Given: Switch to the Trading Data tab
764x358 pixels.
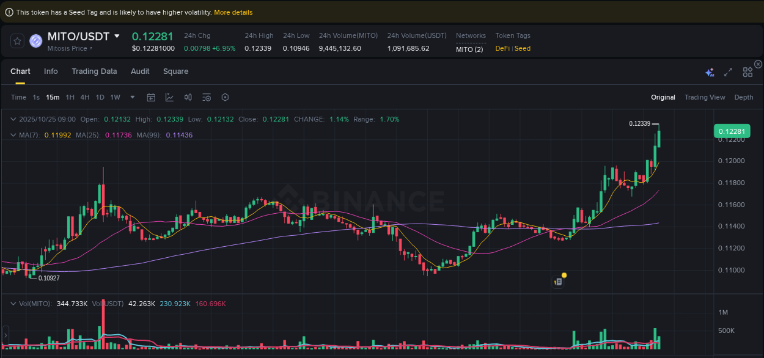Looking at the screenshot, I should pos(94,71).
